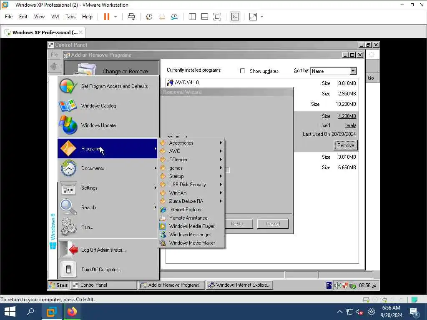Expand the CCleaner program folder
The width and height of the screenshot is (427, 320).
191,160
